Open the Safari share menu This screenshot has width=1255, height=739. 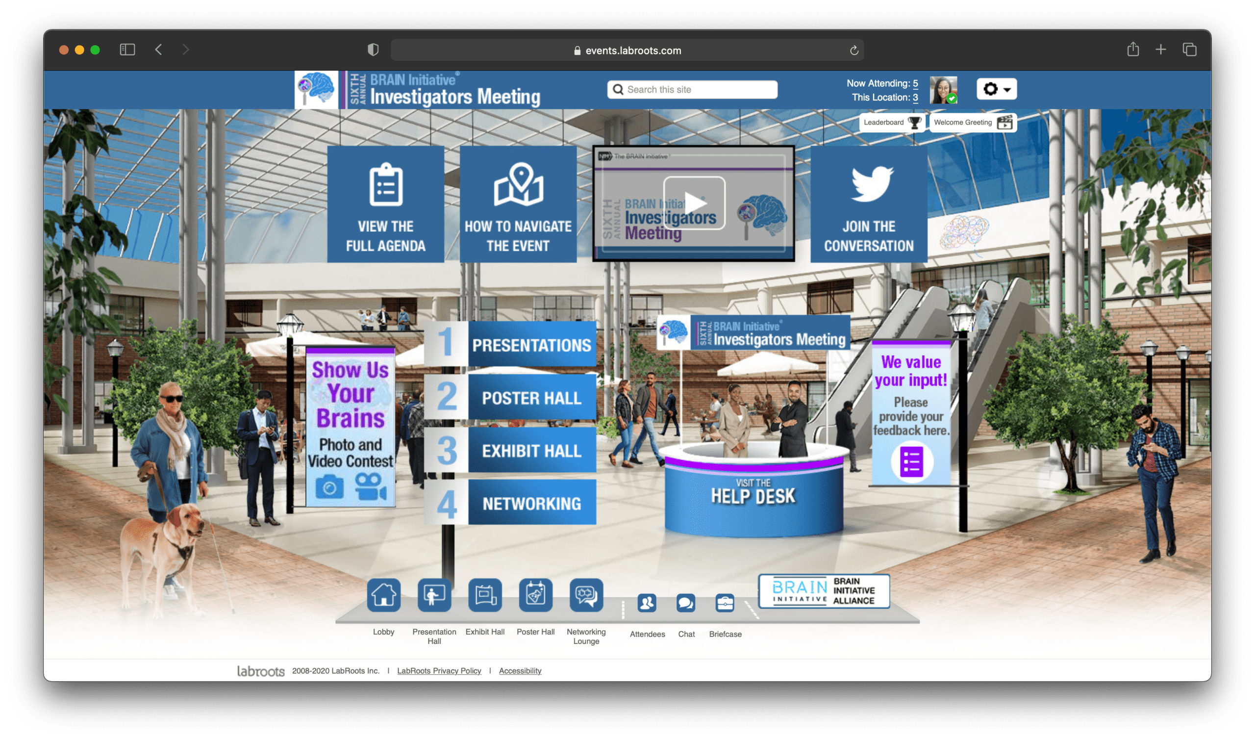pyautogui.click(x=1133, y=49)
